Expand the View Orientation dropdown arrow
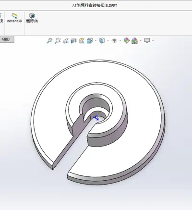The width and height of the screenshot is (192, 210). 96,41
